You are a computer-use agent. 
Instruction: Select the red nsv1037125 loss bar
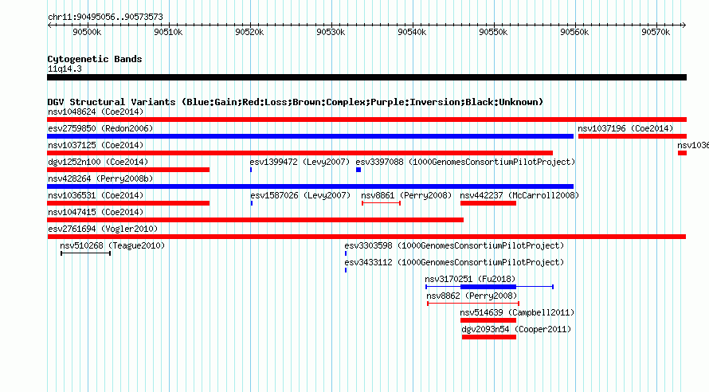pyautogui.click(x=300, y=153)
